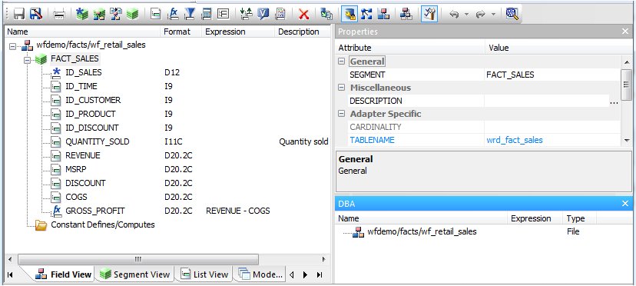Open the List View tab
This screenshot has width=636, height=286.
click(204, 274)
